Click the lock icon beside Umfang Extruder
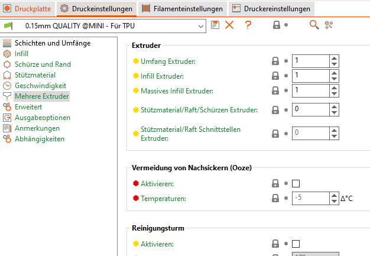 (275, 61)
